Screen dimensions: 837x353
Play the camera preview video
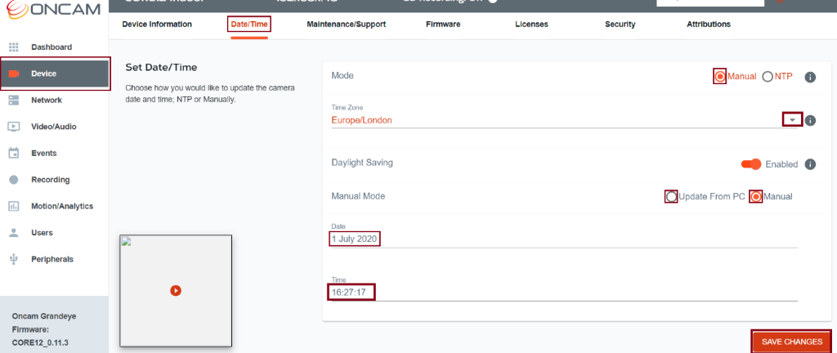[x=176, y=291]
